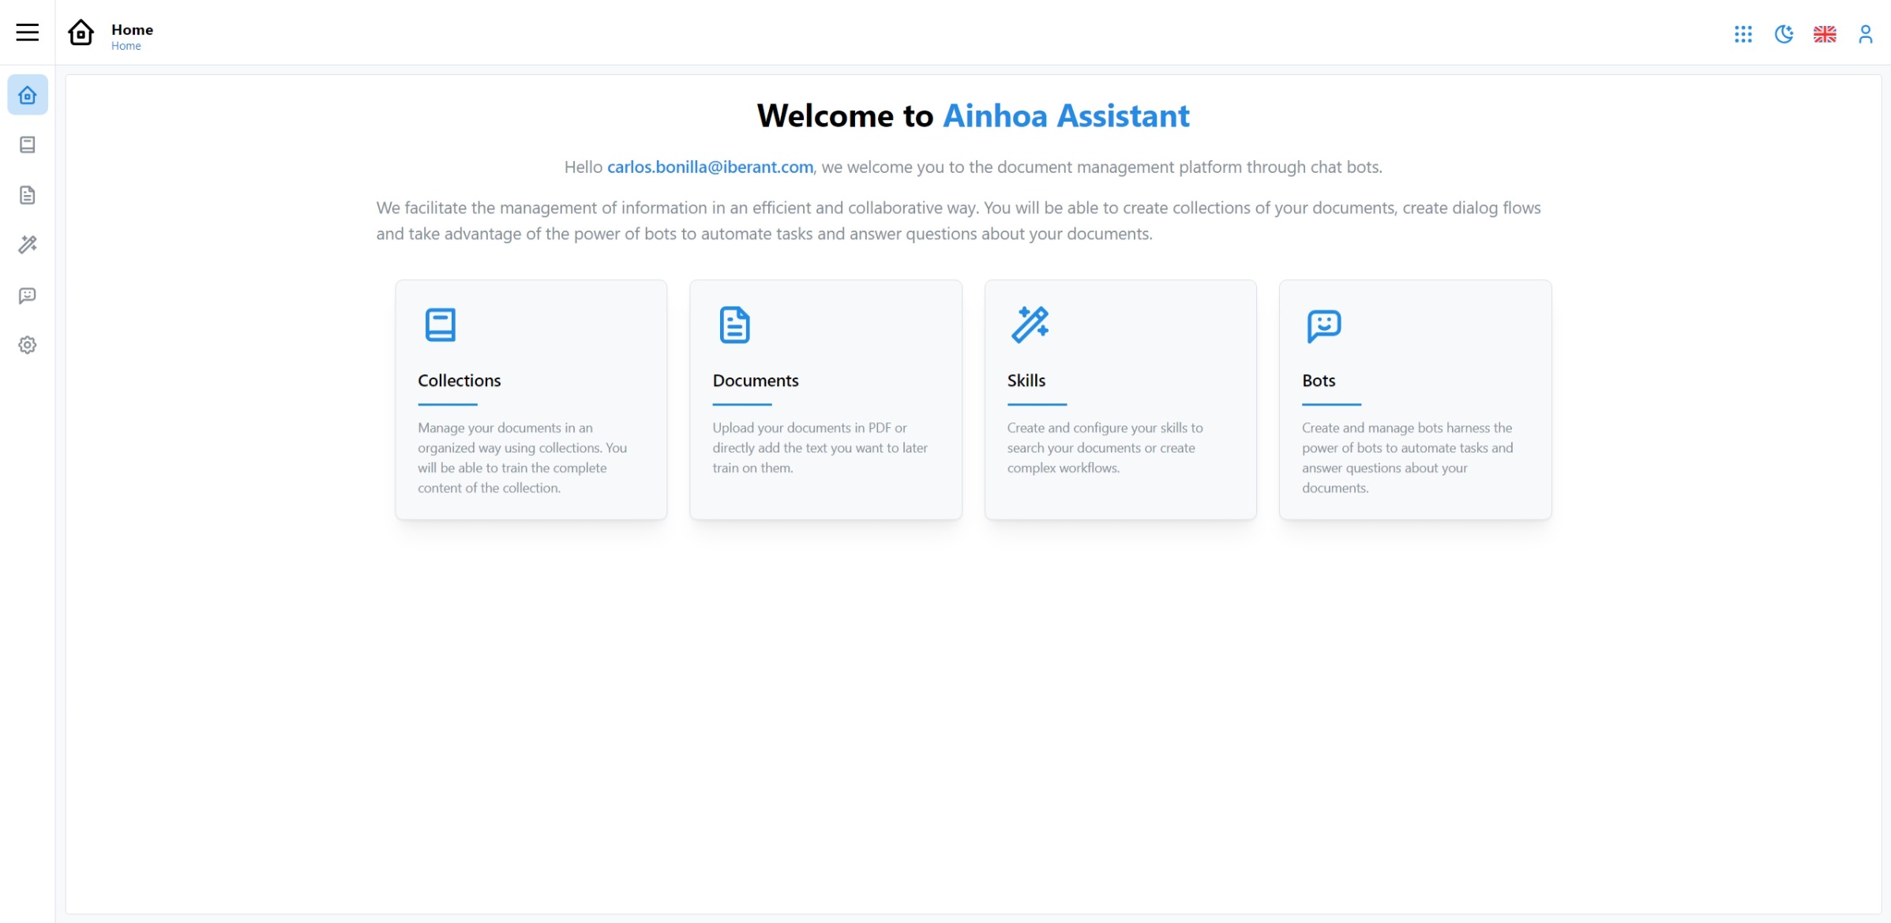Open the Documents card title

point(756,381)
